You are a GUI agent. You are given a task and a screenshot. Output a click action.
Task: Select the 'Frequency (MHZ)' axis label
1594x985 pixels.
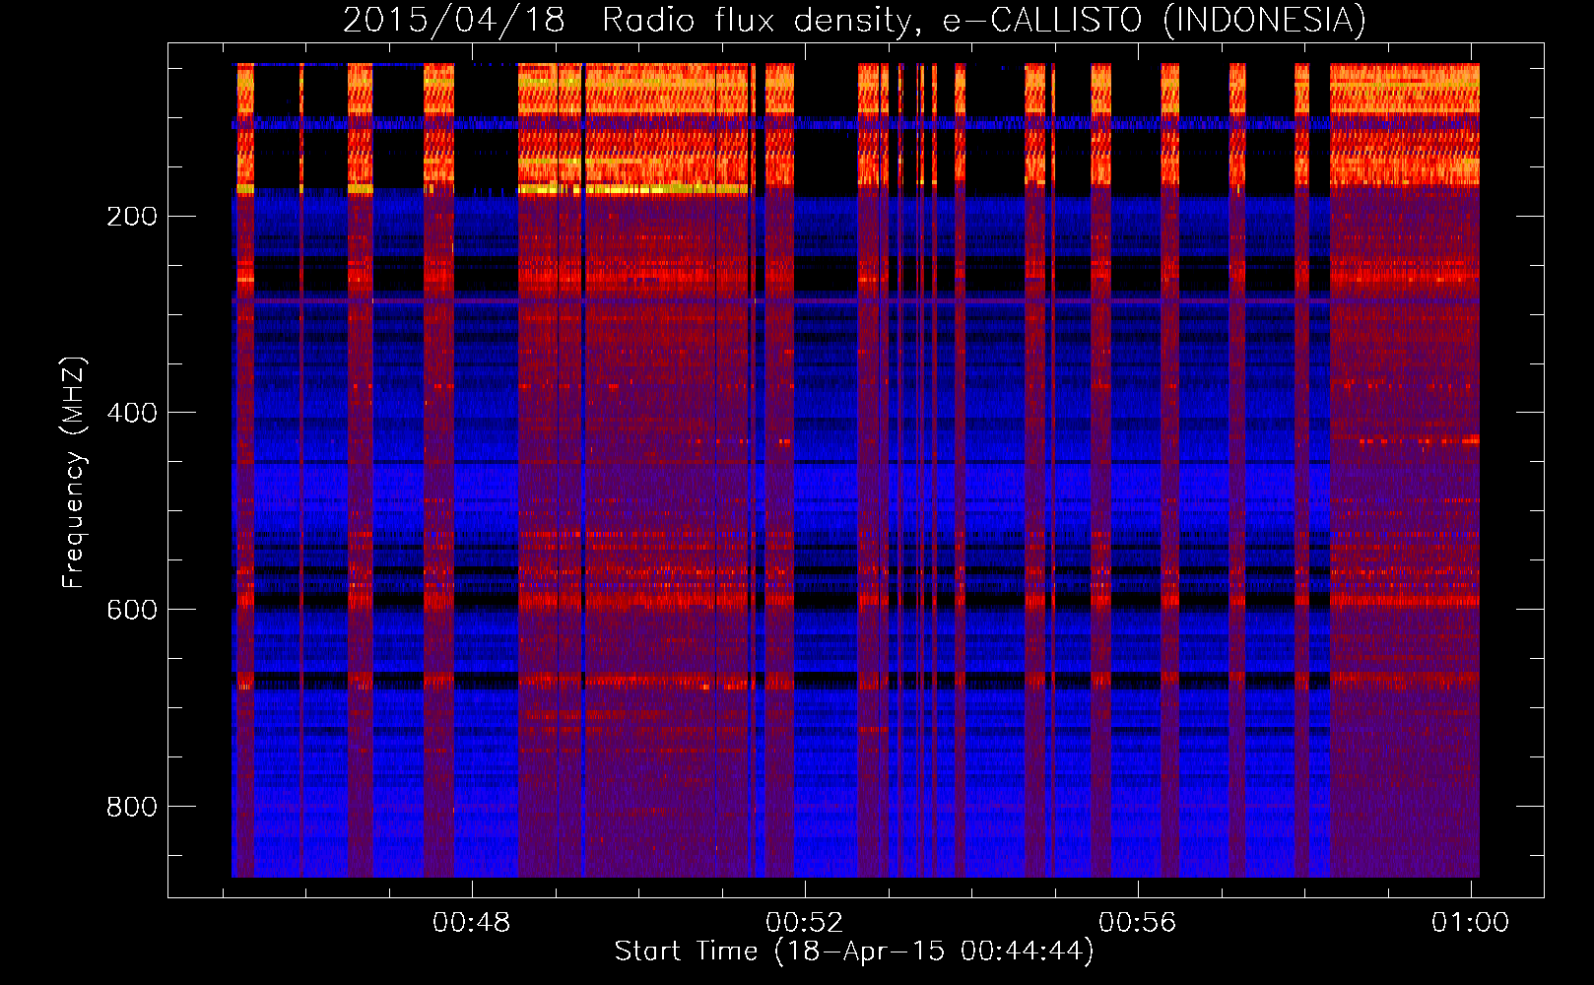pos(74,472)
